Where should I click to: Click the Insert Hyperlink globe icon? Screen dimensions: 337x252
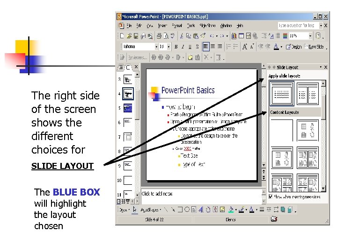[255, 36]
